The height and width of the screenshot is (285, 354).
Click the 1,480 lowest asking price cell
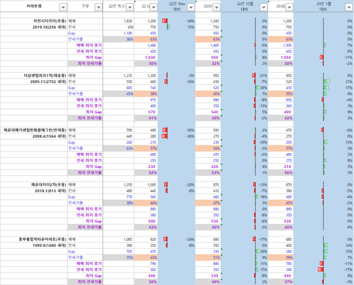pos(146,45)
